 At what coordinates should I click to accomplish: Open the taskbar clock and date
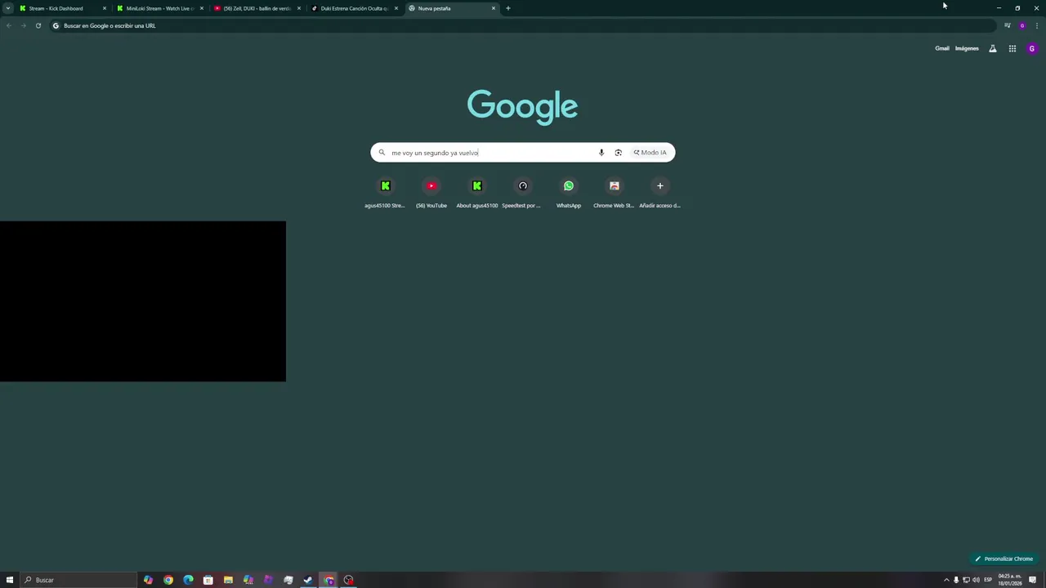pos(1010,580)
